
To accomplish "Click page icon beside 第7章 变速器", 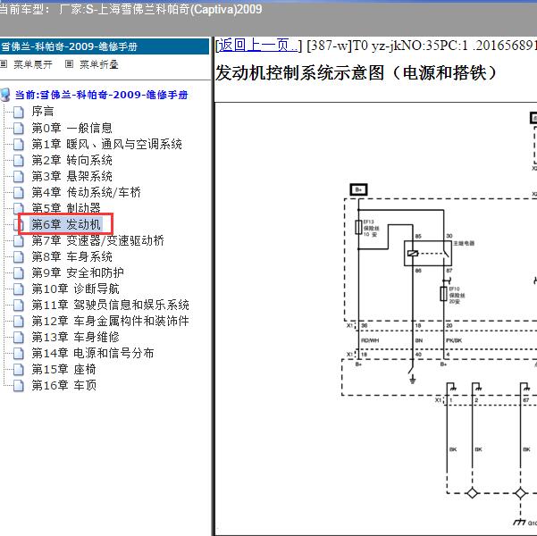I will click(19, 241).
